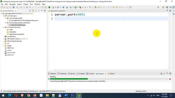Cancel the Building operation with red stop button
This screenshot has height=98, width=175.
coord(170,79)
